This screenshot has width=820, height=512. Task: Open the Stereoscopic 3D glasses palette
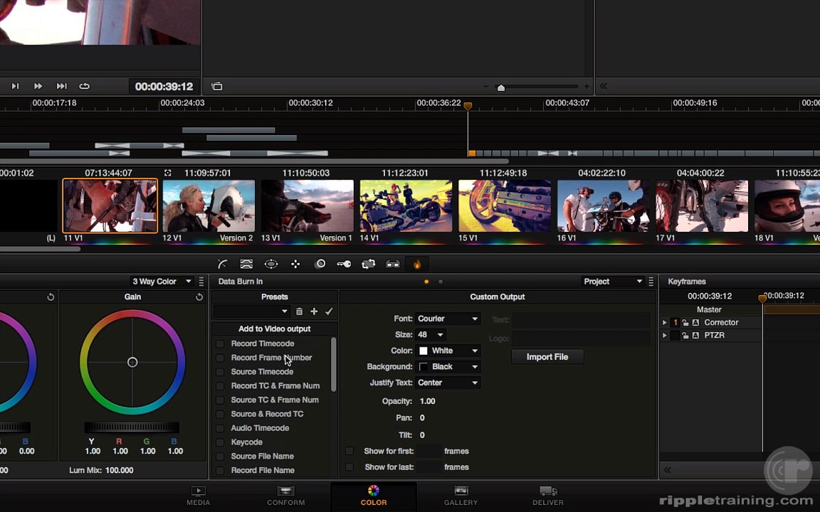(x=393, y=265)
